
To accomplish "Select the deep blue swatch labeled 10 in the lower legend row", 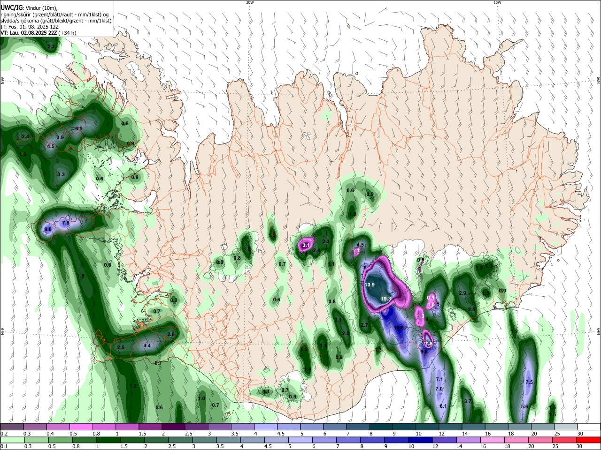I will (420, 440).
